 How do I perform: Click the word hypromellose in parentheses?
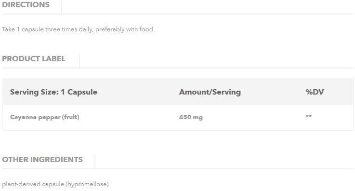pos(88,184)
